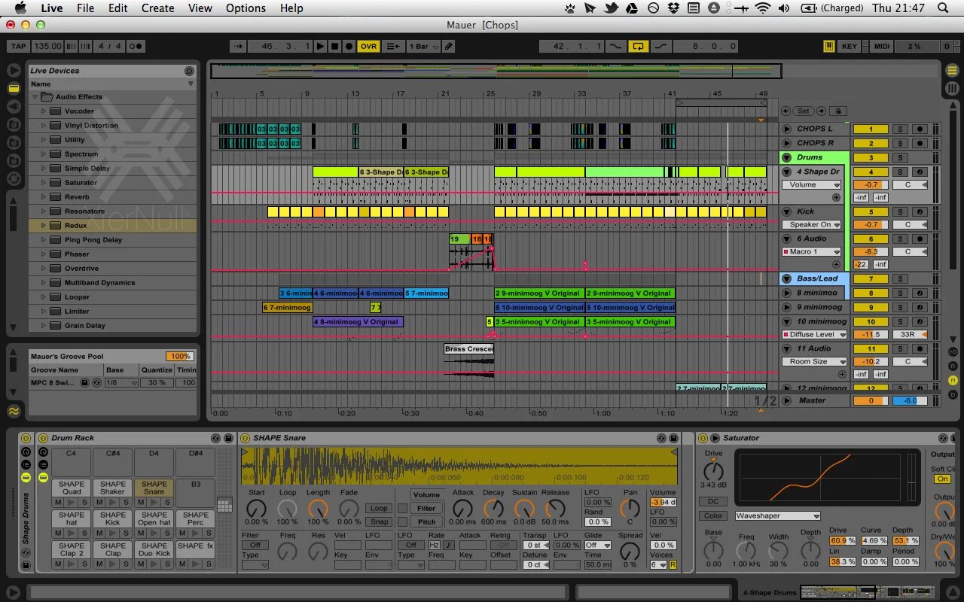Enable the MIDI map mode switch
Screen dimensions: 964x602
(882, 46)
